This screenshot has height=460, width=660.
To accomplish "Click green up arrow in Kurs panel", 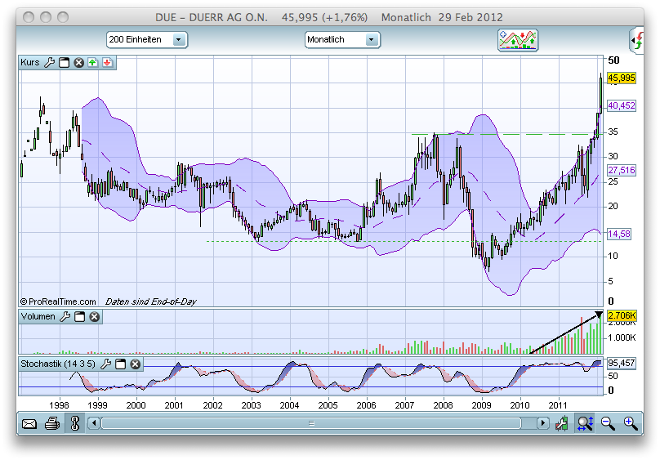I will pos(92,63).
